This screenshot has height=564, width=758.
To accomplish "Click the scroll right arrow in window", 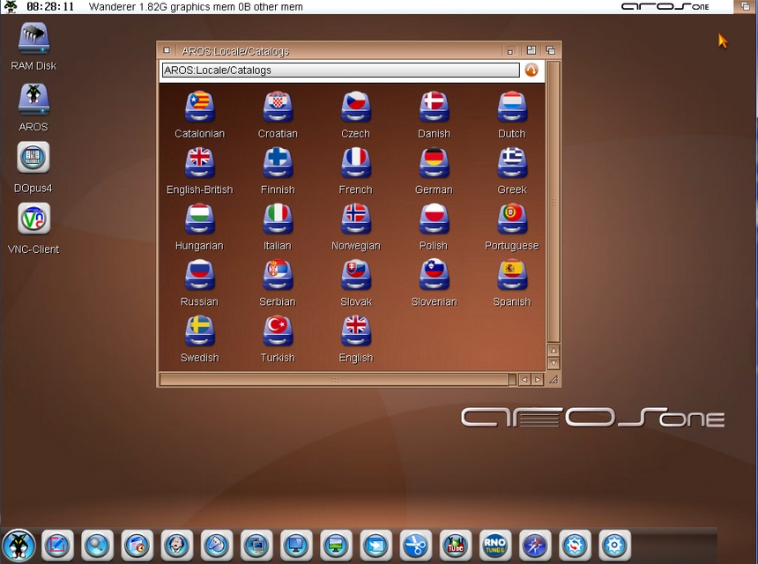I will [538, 380].
